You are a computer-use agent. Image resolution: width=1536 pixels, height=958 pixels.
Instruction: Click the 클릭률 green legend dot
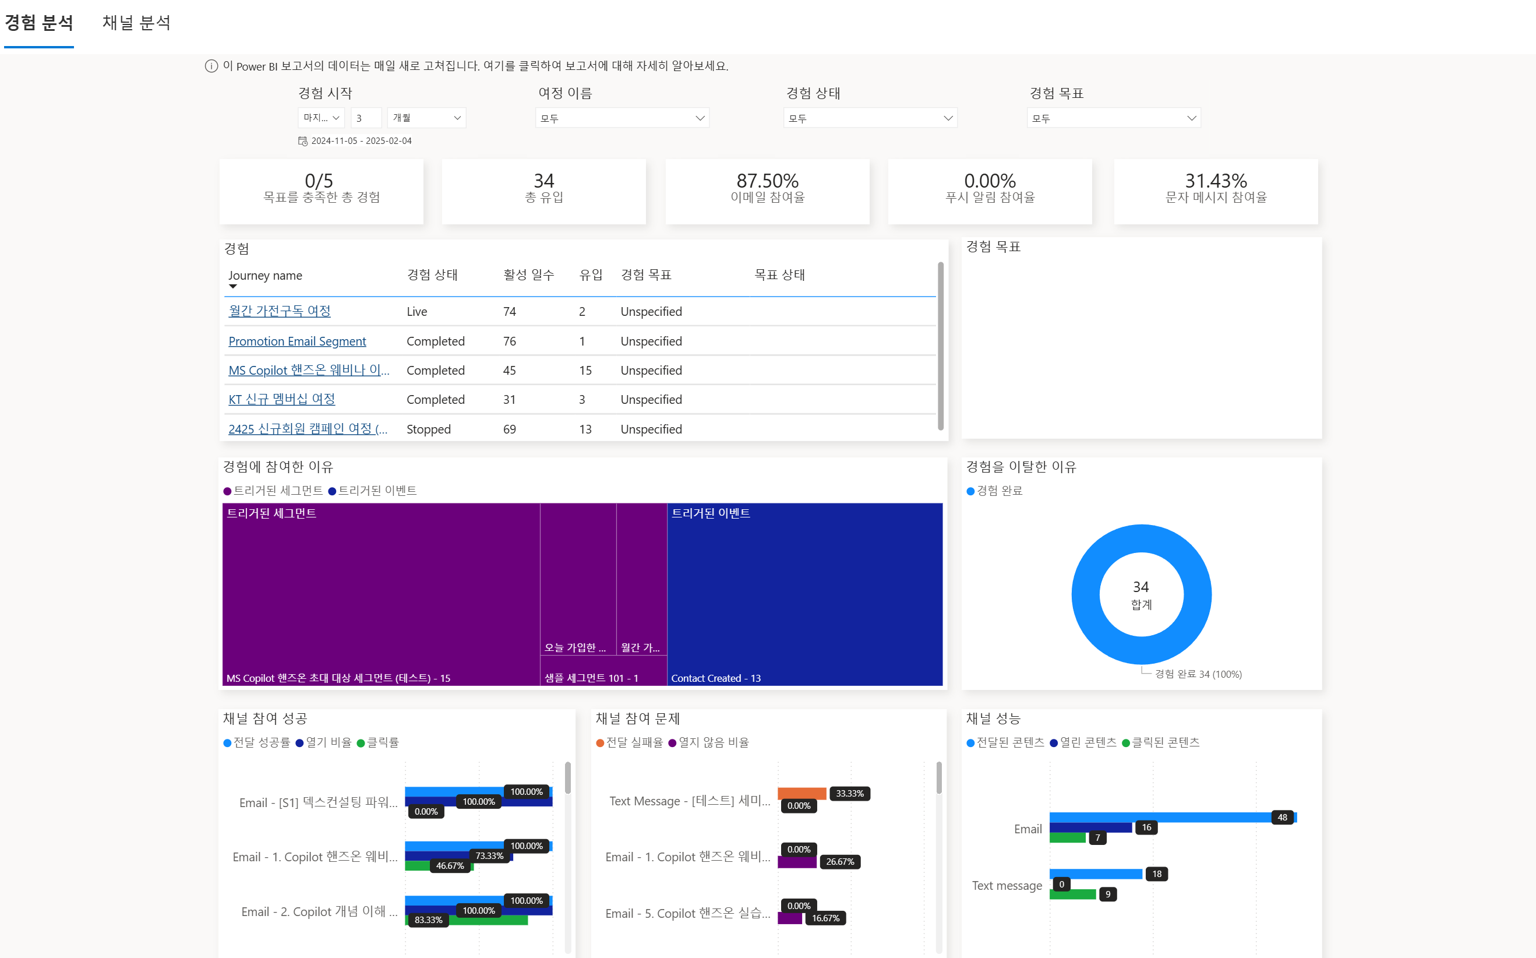361,742
